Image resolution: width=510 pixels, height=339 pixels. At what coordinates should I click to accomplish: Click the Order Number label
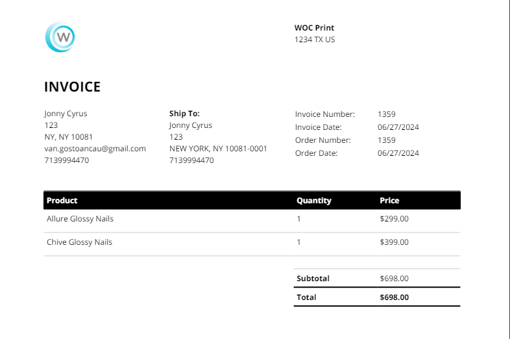(322, 140)
